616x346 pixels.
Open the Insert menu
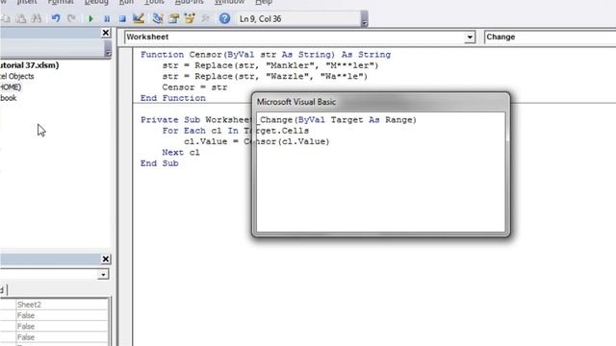coord(27,2)
